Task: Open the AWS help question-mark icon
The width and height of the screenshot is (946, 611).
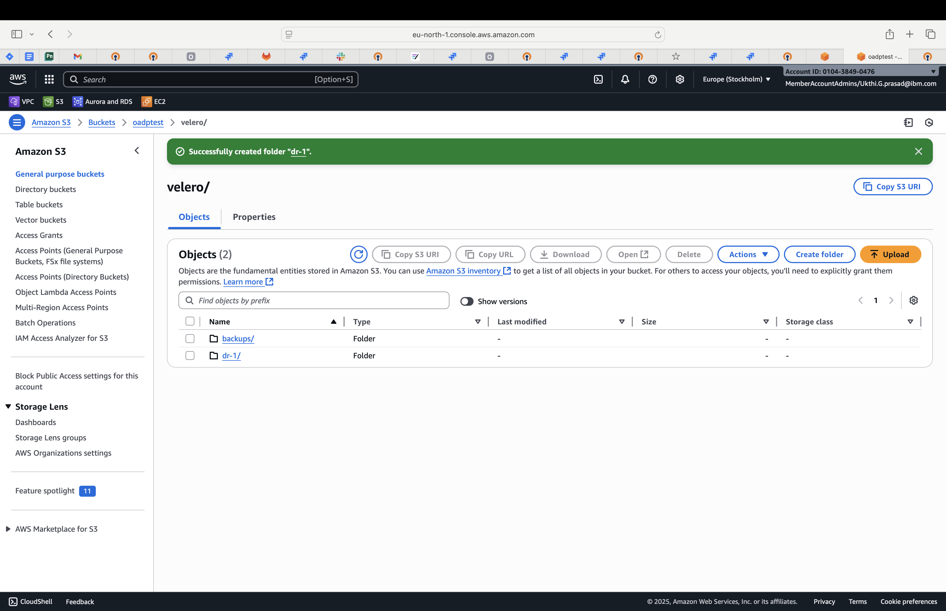Action: [x=652, y=79]
